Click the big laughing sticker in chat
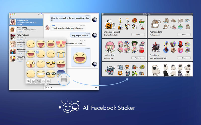The image size is (201, 125). pyautogui.click(x=80, y=58)
